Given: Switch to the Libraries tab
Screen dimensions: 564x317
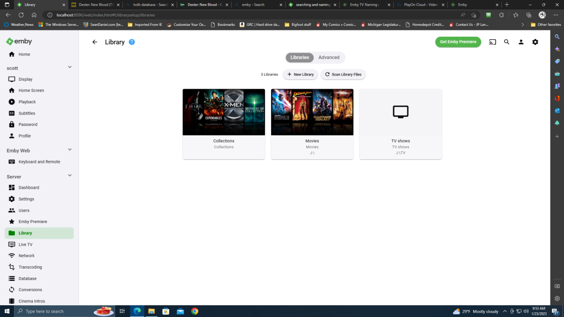Looking at the screenshot, I should (x=300, y=57).
